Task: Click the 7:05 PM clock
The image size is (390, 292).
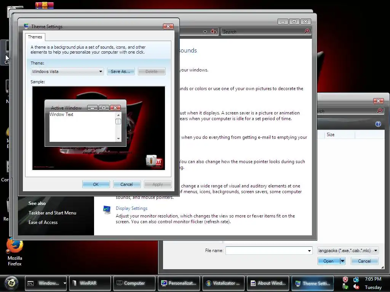Action: click(373, 279)
